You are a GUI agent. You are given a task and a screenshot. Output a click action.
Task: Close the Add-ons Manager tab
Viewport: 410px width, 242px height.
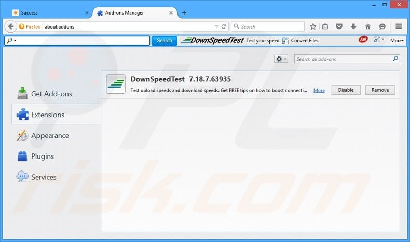tap(171, 12)
